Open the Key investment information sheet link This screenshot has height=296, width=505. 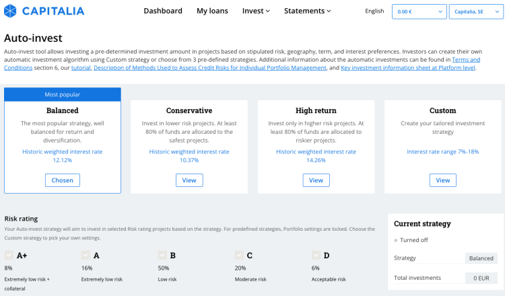408,67
